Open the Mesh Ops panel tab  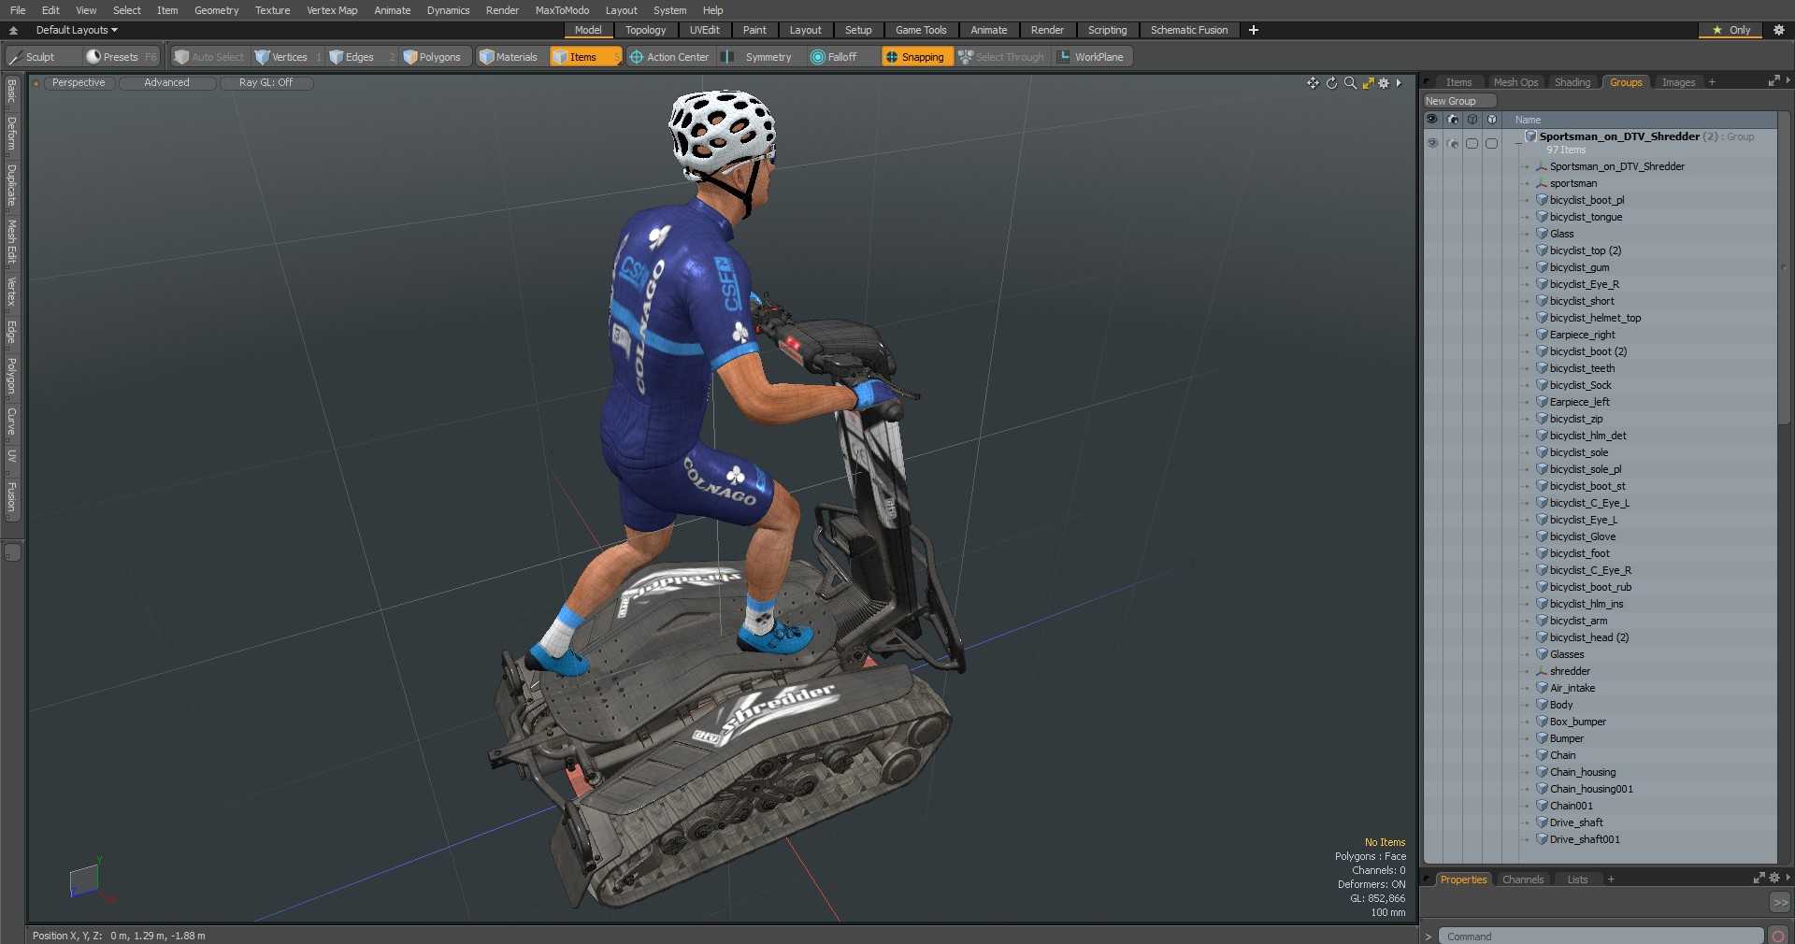pos(1515,82)
